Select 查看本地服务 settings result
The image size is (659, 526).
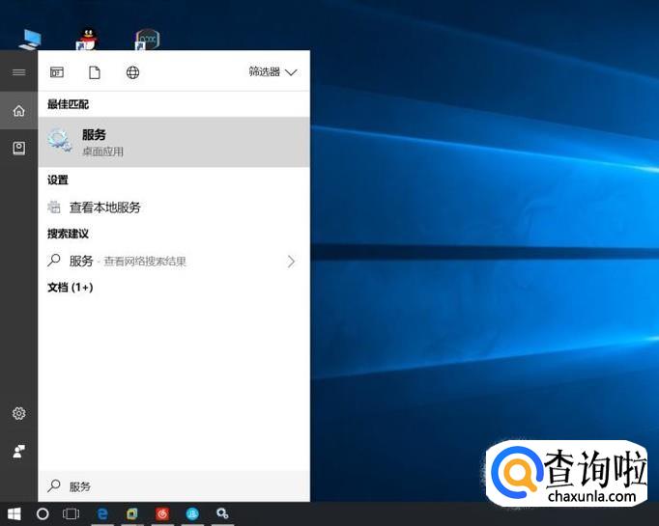tap(104, 208)
